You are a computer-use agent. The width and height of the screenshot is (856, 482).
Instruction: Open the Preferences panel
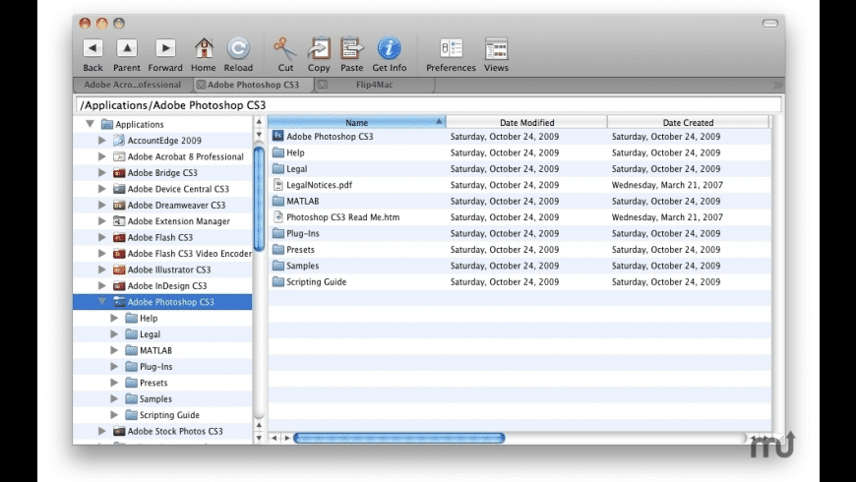pos(451,48)
